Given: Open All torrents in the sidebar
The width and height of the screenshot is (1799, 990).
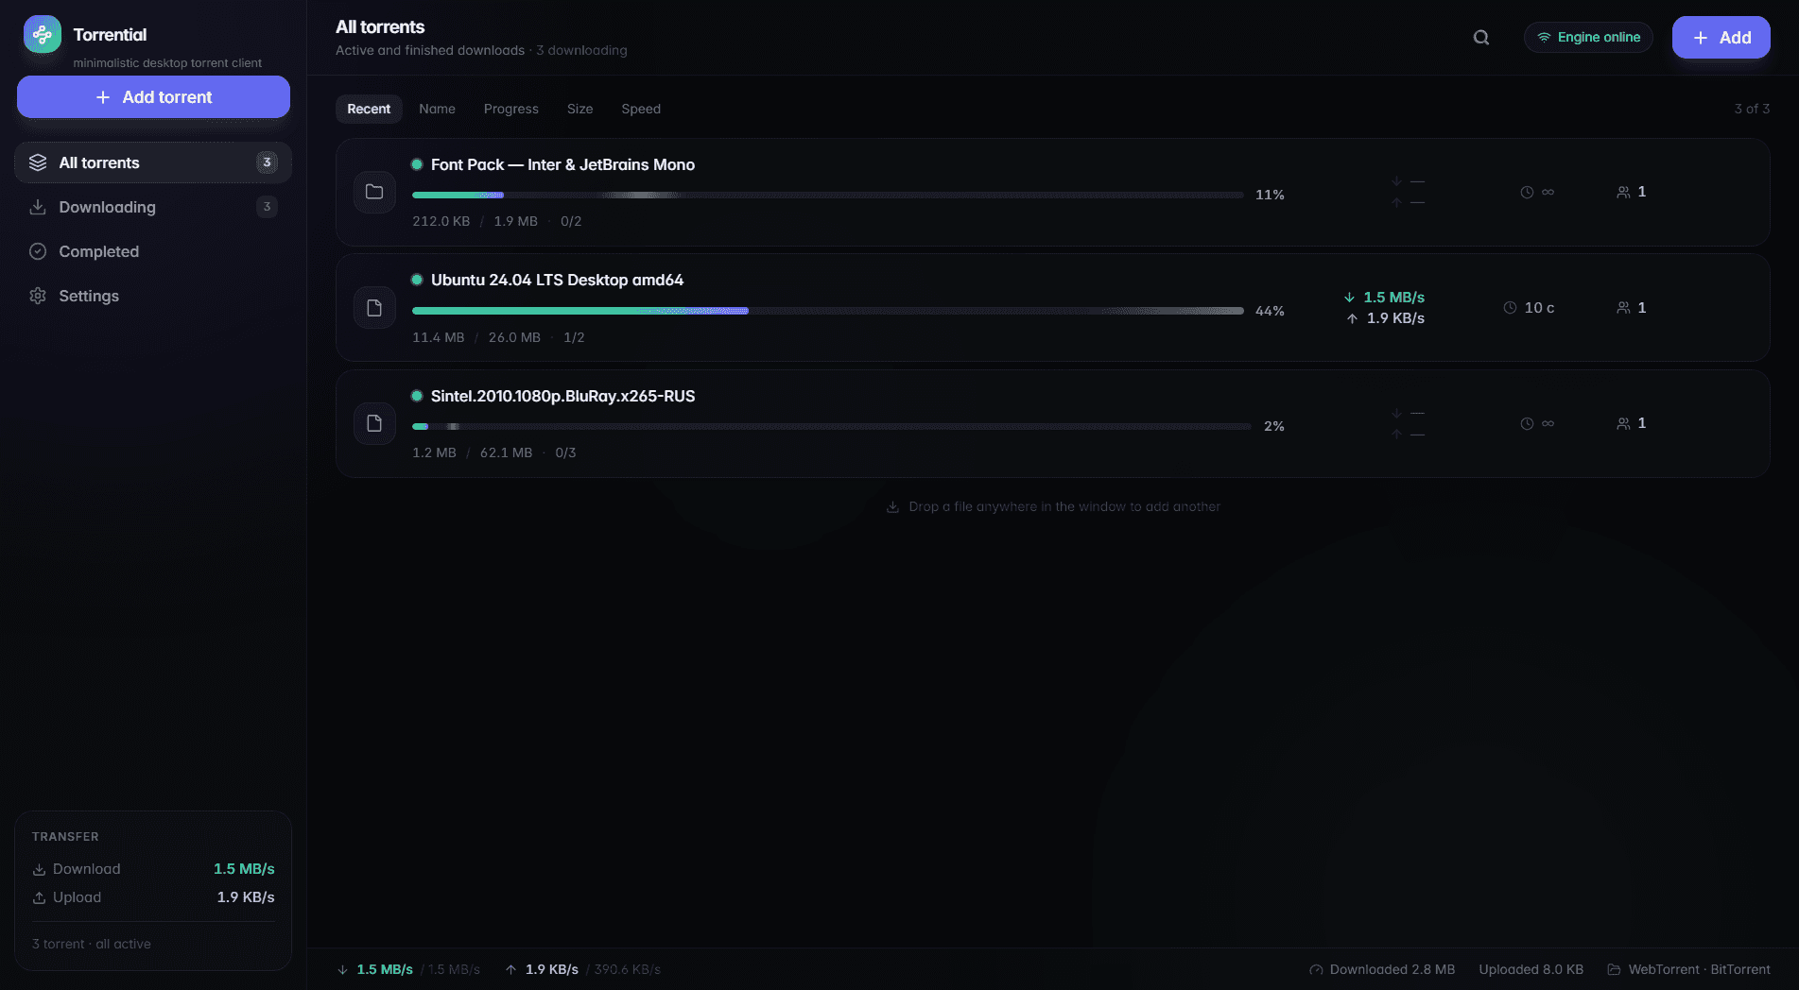Looking at the screenshot, I should tap(153, 162).
